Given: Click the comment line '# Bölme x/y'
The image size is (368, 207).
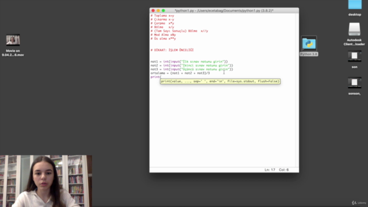Looking at the screenshot, I should 162,27.
